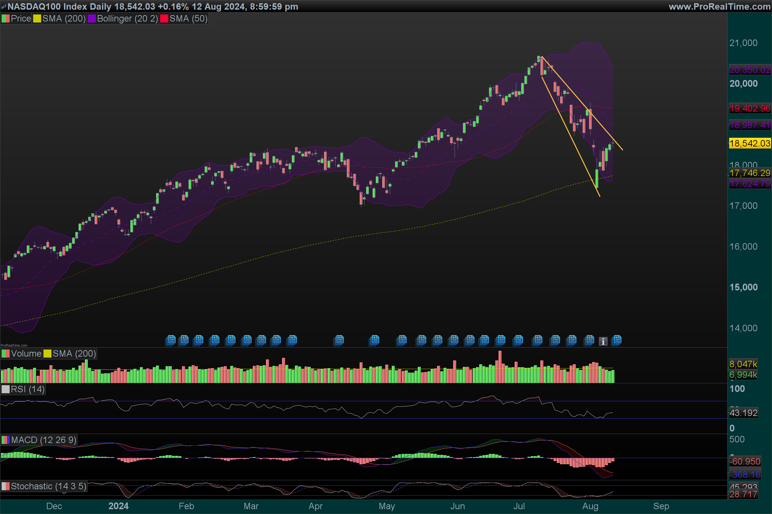Select the SMA (50) legend label
Viewport: 772px width, 514px height.
point(188,19)
